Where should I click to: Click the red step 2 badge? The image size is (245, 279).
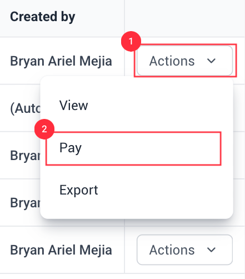(44, 129)
